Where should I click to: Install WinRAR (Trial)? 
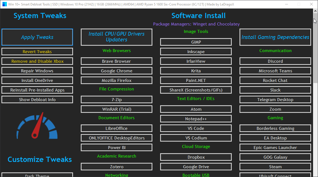[117, 109]
